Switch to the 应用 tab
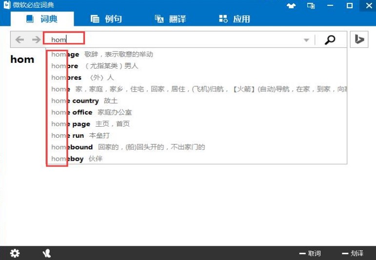The image size is (376, 260). coord(235,19)
